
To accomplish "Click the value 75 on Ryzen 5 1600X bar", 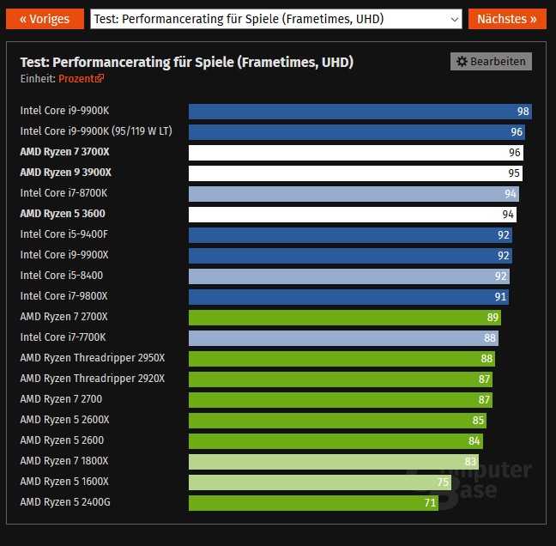I will click(x=443, y=482).
